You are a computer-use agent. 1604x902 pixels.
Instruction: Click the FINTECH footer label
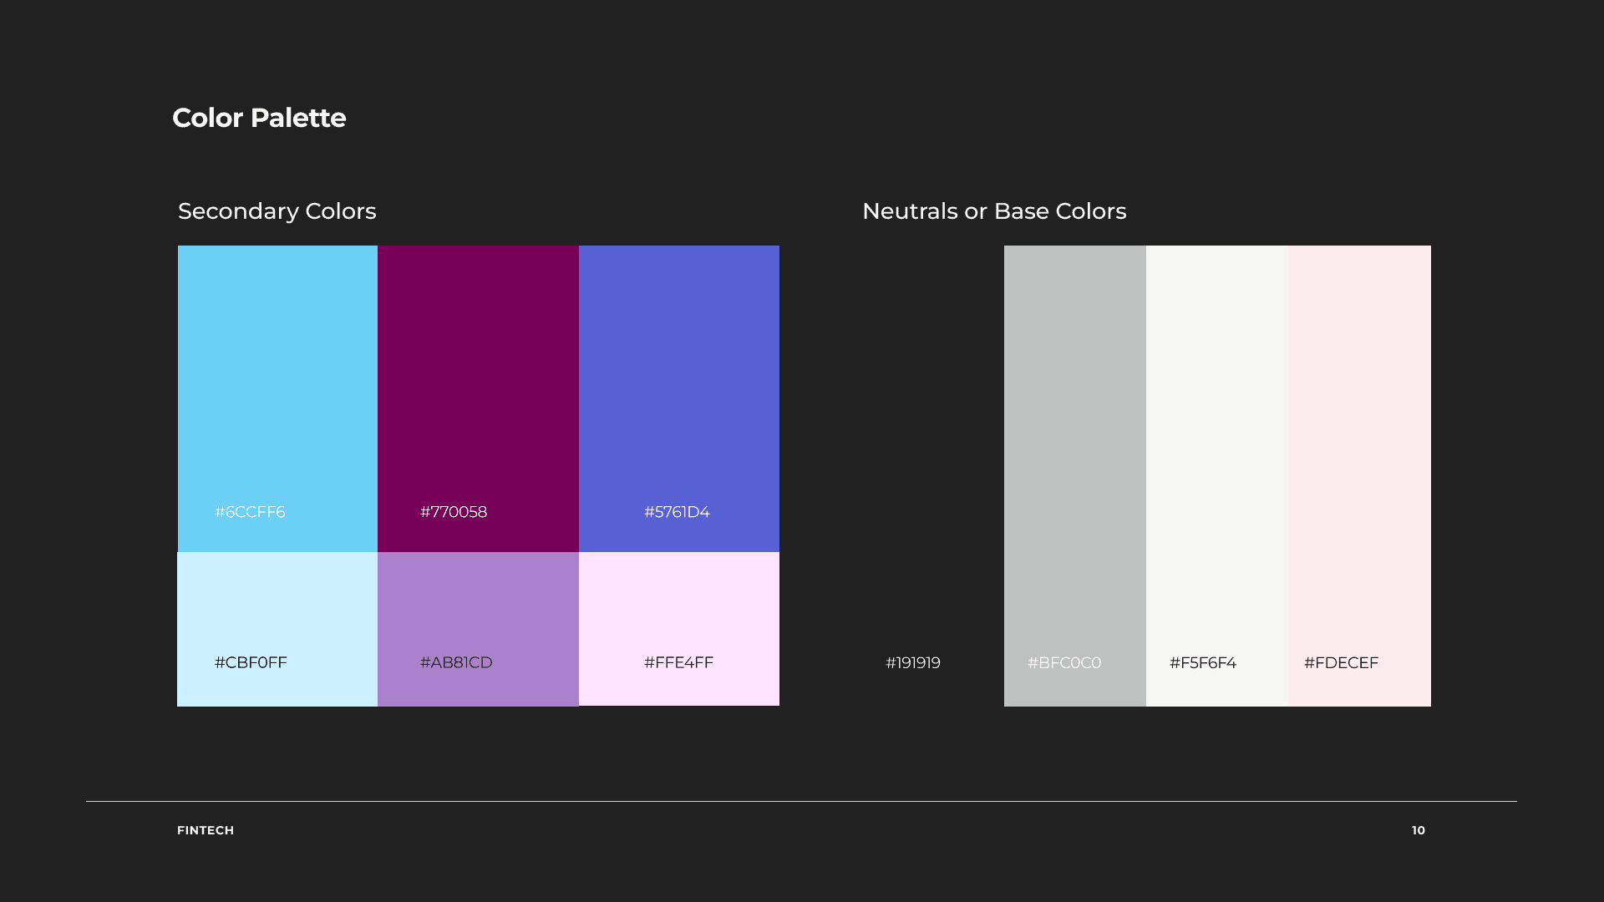(x=206, y=830)
